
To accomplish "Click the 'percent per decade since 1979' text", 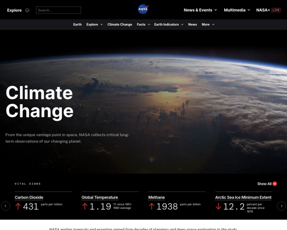I will click(256, 208).
